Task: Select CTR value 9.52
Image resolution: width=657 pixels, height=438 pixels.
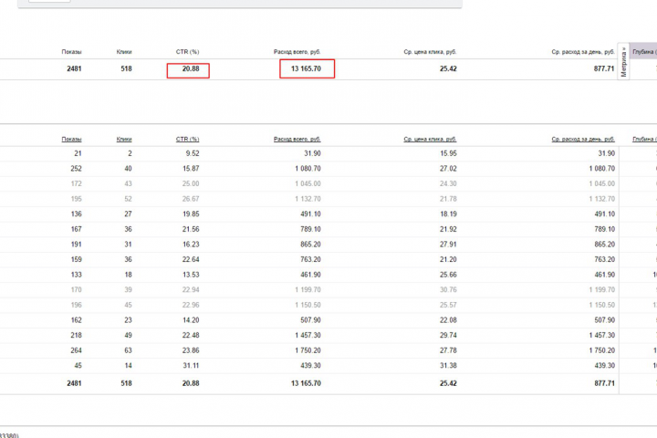Action: [x=193, y=153]
